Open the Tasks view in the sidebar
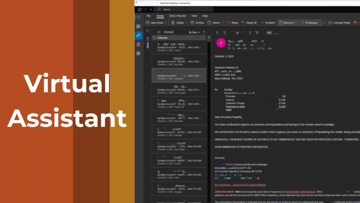The height and width of the screenshot is (203, 360). (x=138, y=44)
